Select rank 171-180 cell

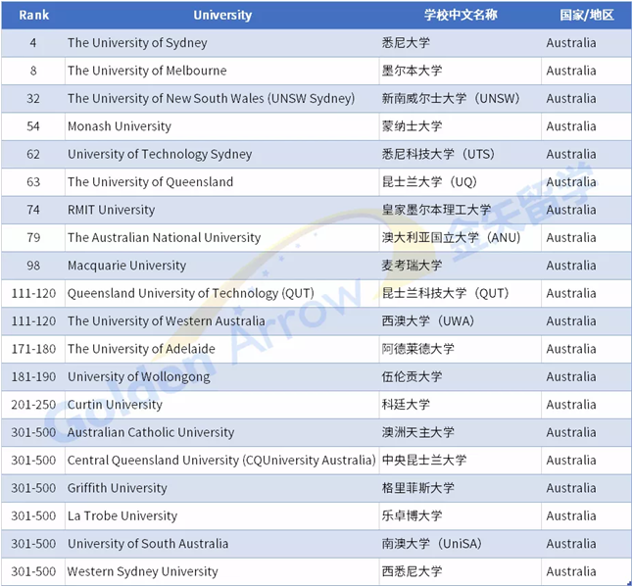click(32, 349)
